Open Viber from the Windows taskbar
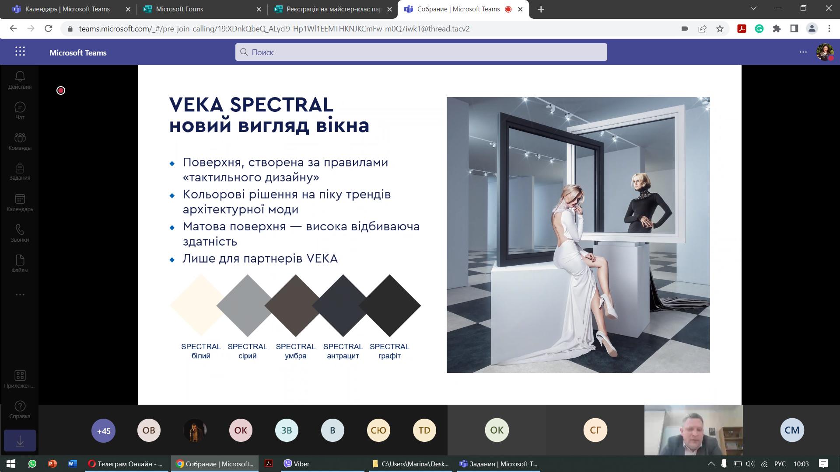 tap(322, 464)
